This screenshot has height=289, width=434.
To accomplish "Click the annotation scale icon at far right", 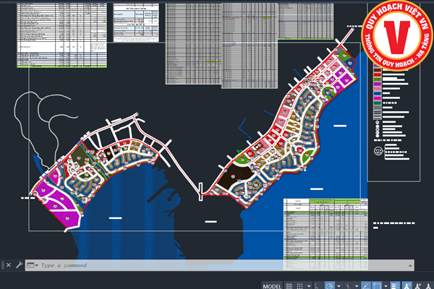I will (427, 285).
